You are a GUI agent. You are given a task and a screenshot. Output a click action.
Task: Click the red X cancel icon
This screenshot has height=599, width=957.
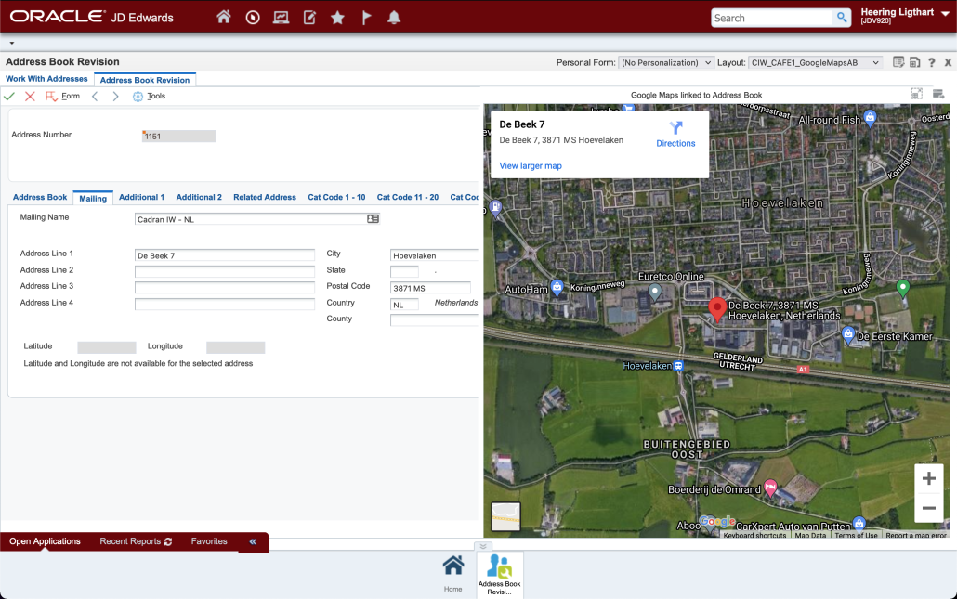coord(30,97)
